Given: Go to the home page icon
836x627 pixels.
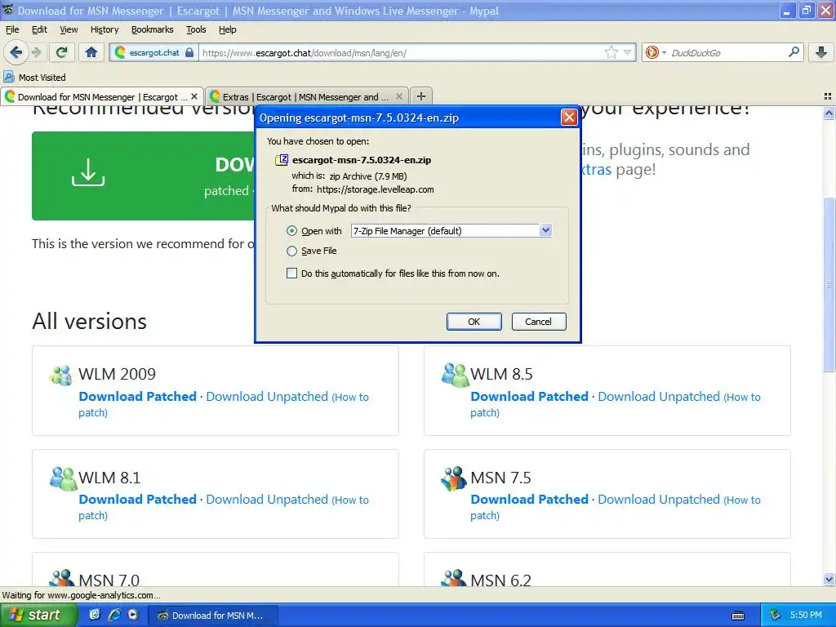Looking at the screenshot, I should tap(91, 52).
